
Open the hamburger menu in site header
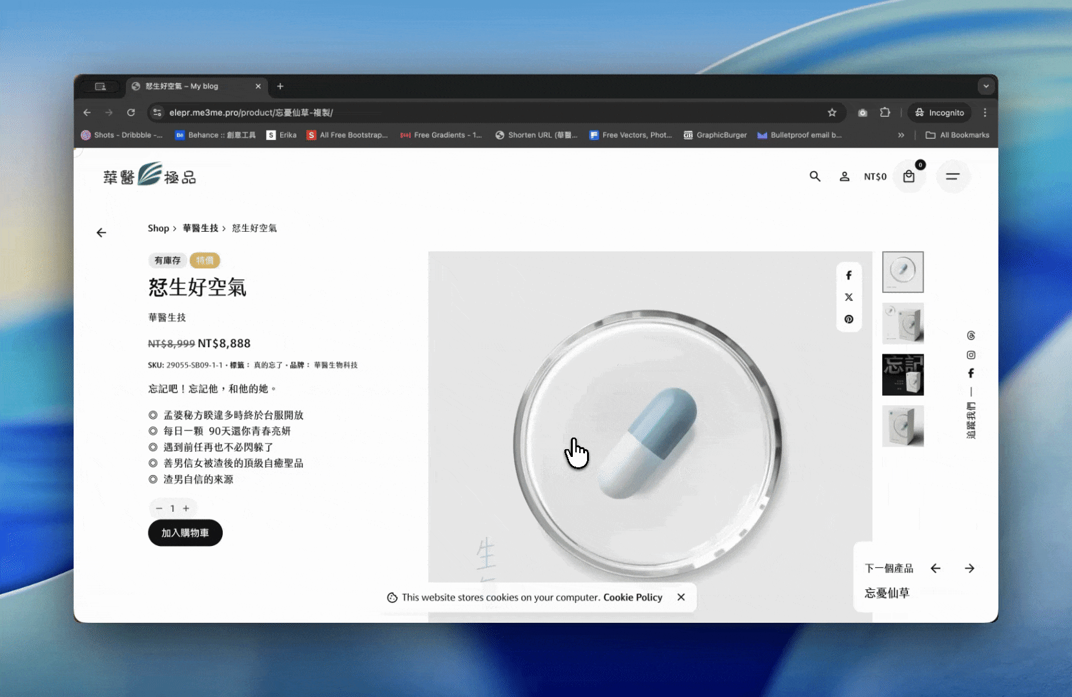[x=952, y=176]
